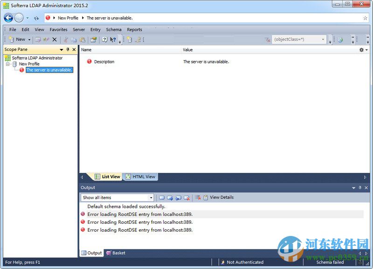This screenshot has height=269, width=373.
Task: Switch to the HTML View tab
Action: 140,177
